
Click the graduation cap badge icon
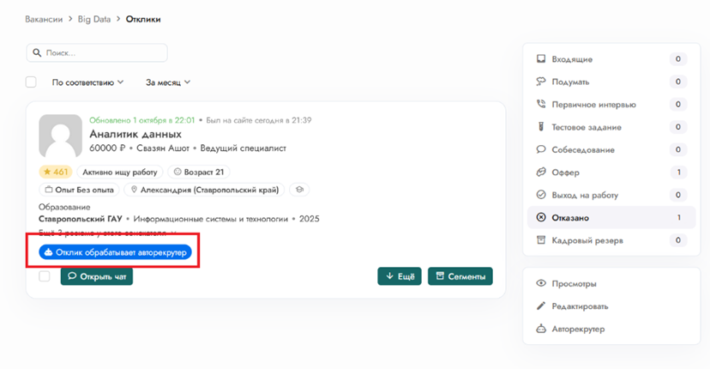299,190
